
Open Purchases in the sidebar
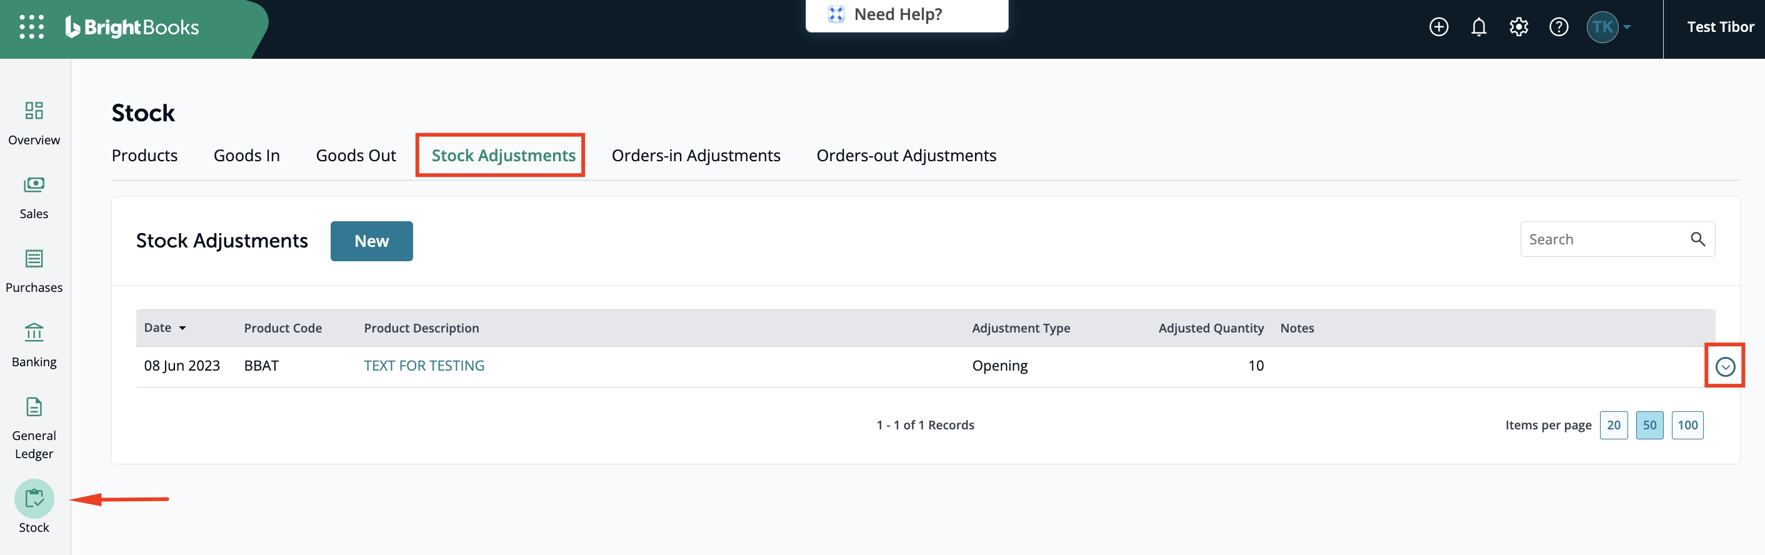click(34, 271)
